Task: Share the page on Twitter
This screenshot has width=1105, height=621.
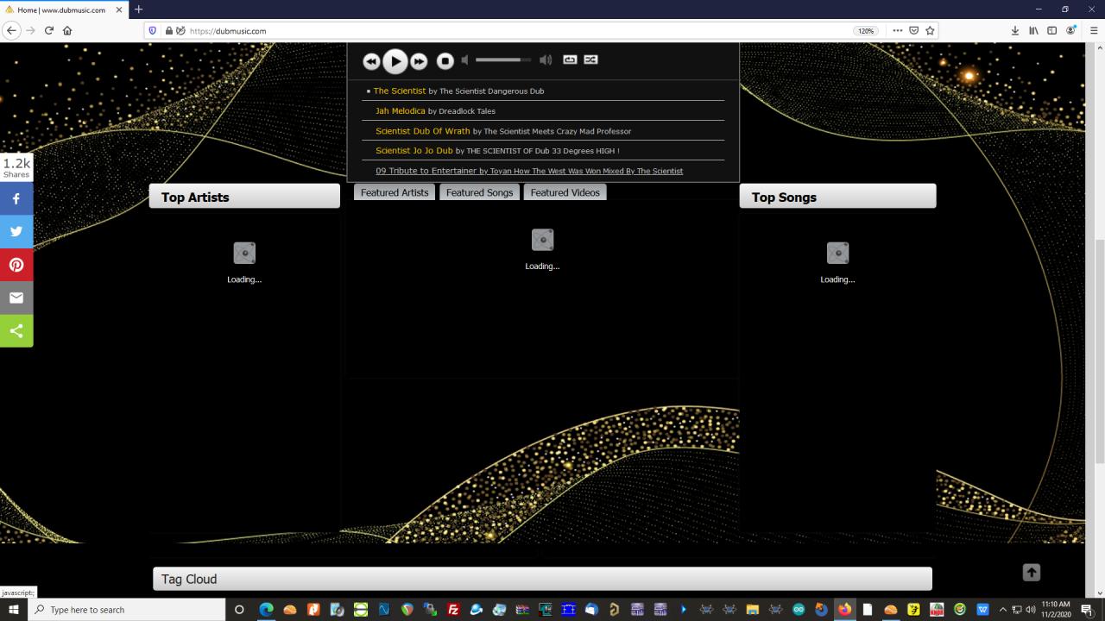Action: point(16,231)
